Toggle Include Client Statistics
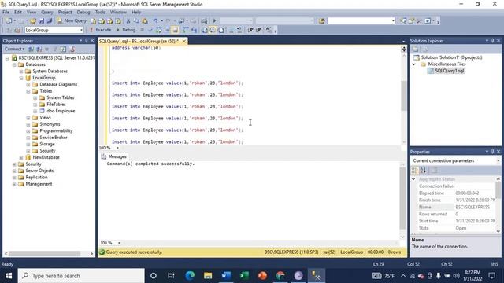The image size is (504, 283). pyautogui.click(x=194, y=30)
